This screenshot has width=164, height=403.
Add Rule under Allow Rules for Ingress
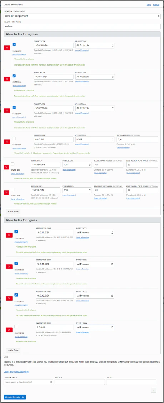(x=13, y=211)
